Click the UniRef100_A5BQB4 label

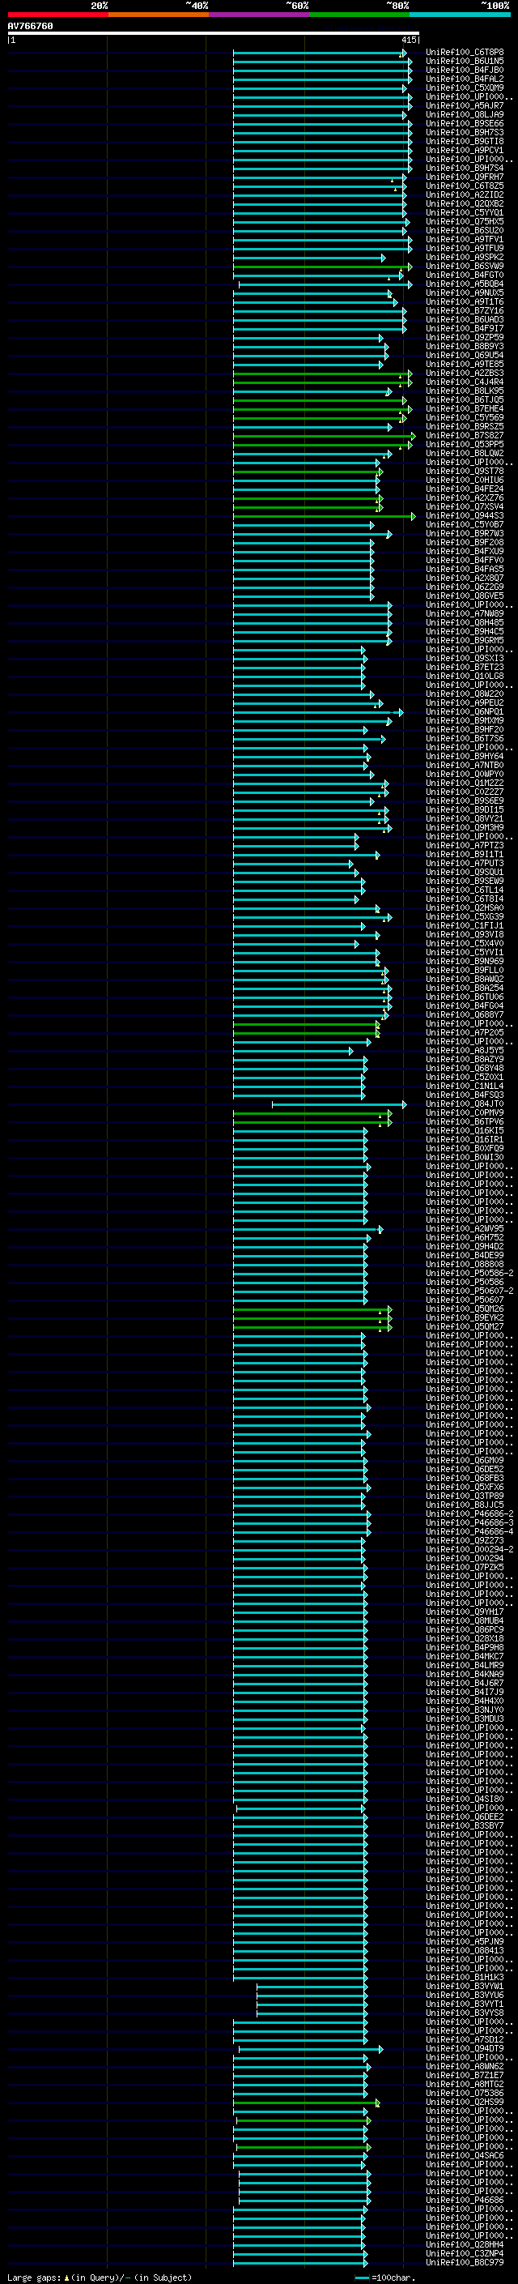click(465, 284)
